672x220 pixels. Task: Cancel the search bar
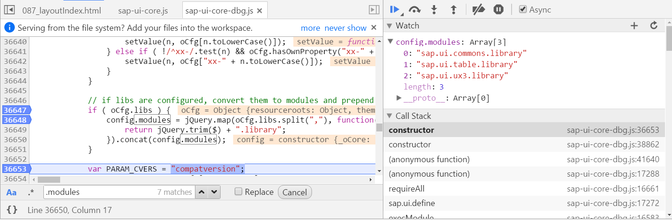295,192
